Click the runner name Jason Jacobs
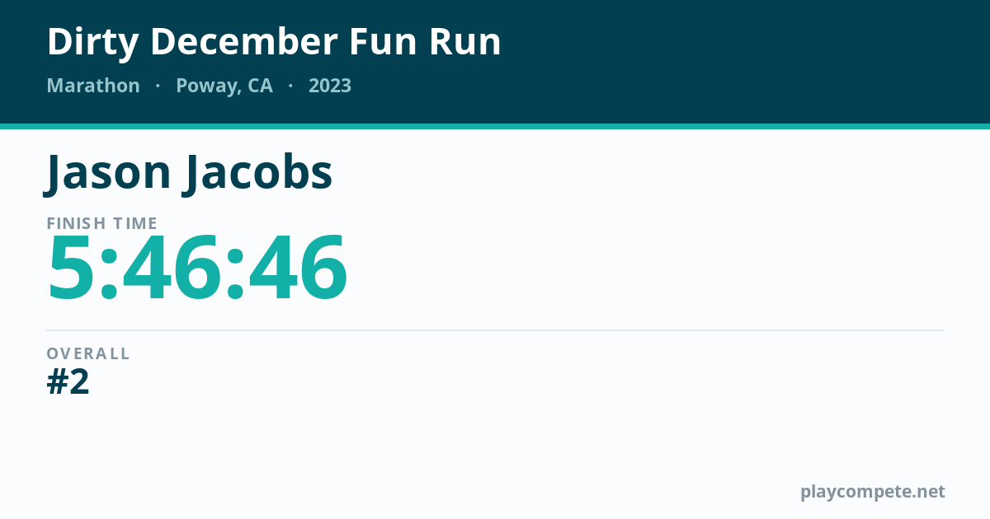The height and width of the screenshot is (519, 990). click(x=189, y=173)
